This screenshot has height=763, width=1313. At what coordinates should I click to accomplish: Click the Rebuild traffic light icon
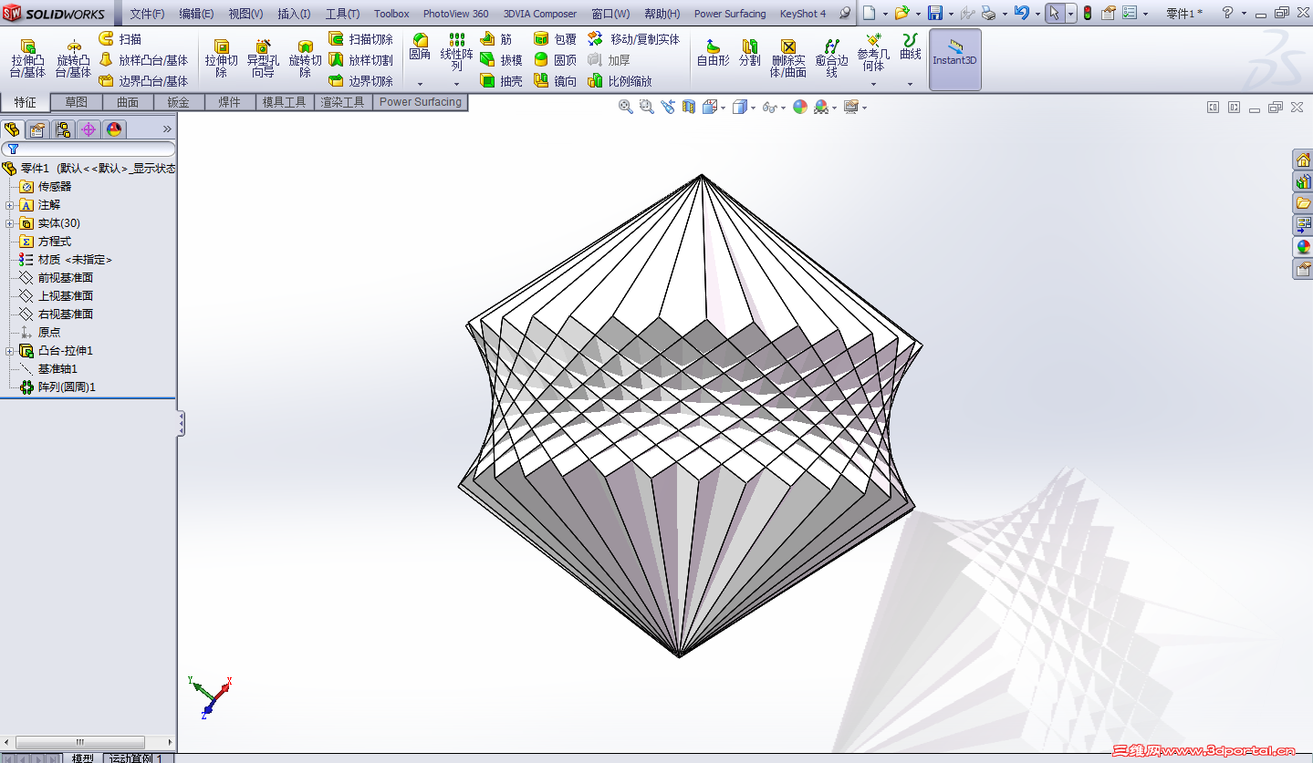point(1088,13)
